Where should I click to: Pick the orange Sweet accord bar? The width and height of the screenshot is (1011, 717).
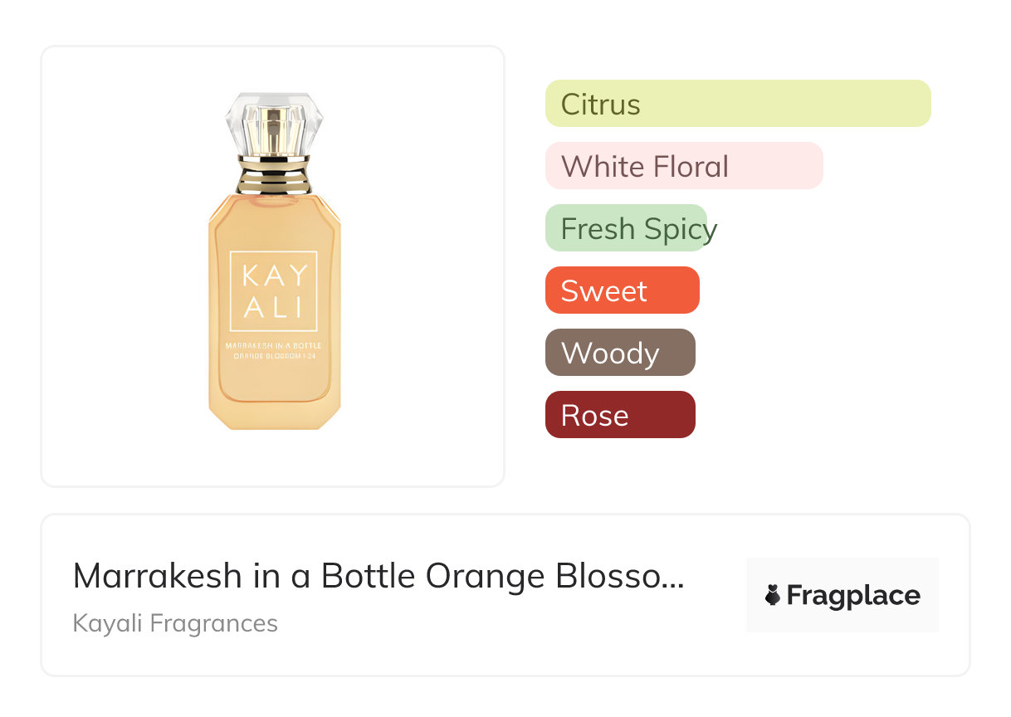click(x=622, y=290)
